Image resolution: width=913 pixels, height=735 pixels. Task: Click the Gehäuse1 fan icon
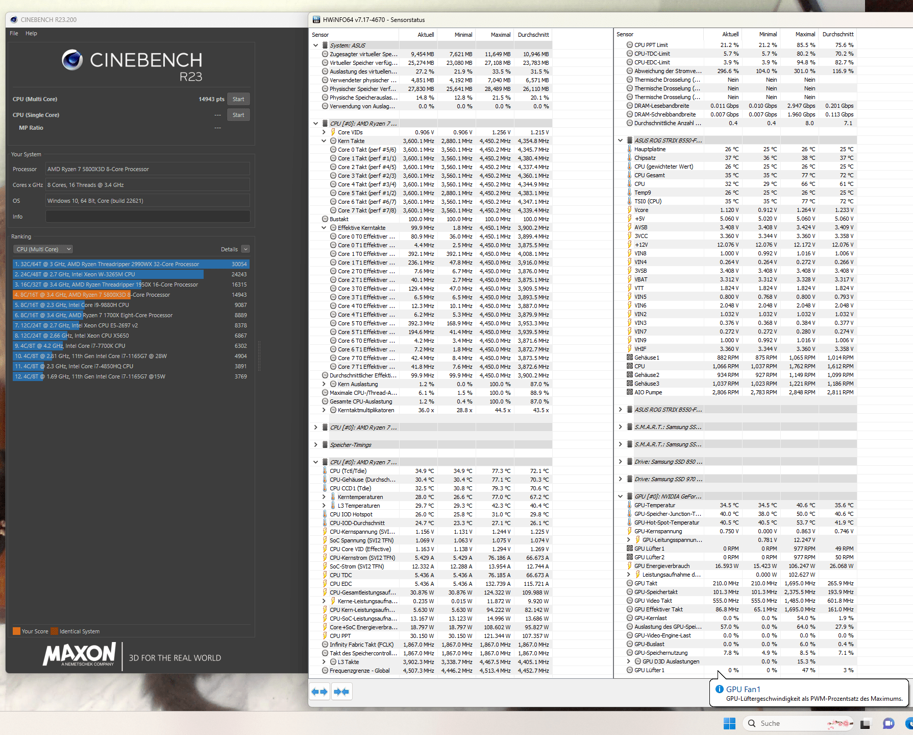[x=630, y=358]
